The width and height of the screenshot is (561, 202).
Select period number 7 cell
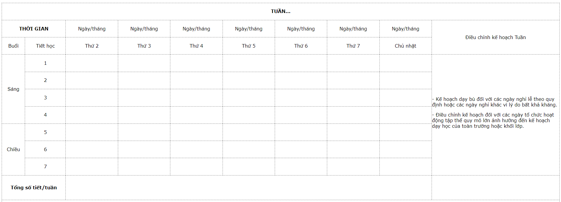click(45, 167)
